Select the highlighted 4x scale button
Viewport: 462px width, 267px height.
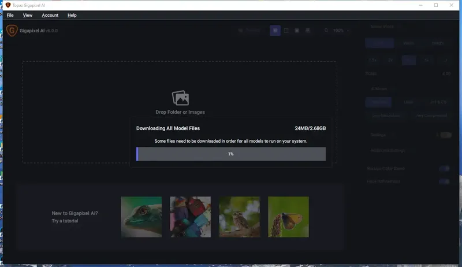(x=409, y=60)
